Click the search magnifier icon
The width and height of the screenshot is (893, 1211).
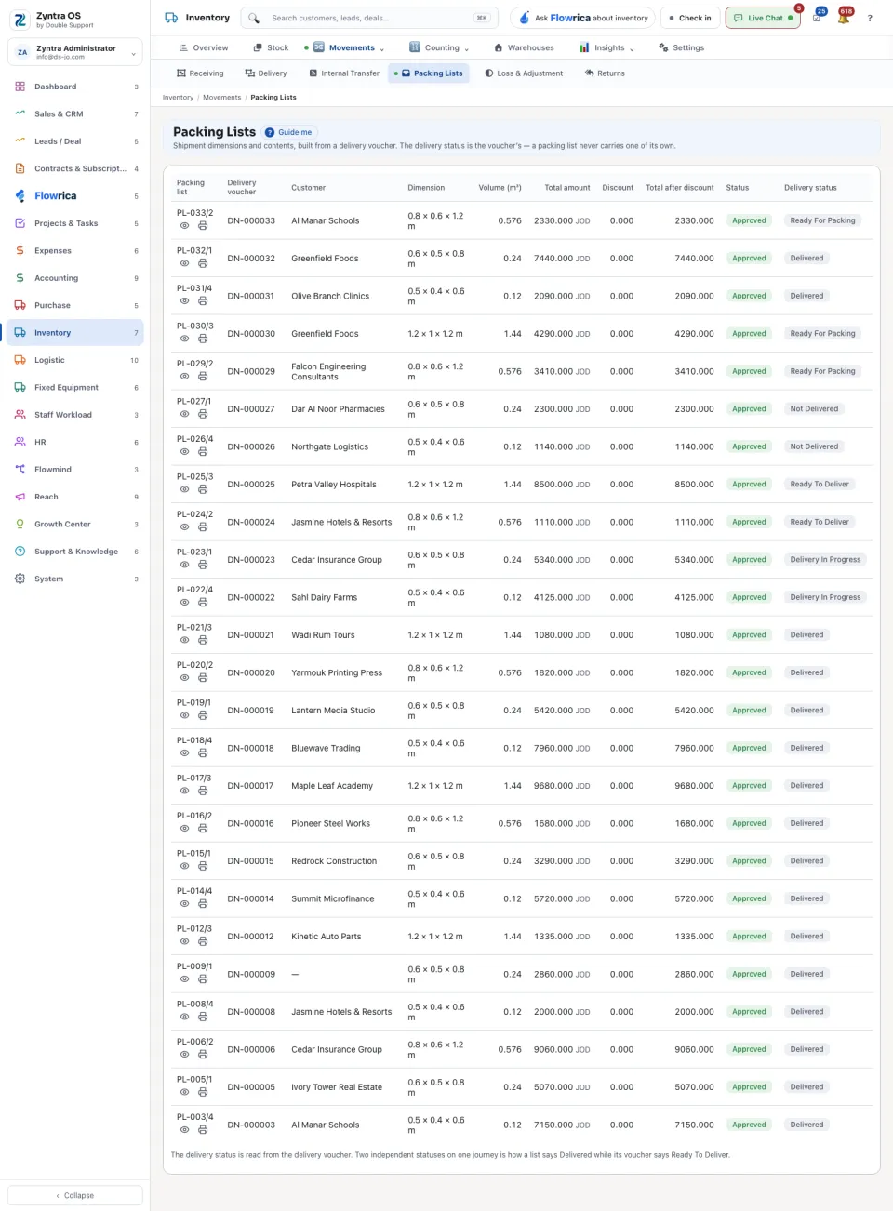254,18
